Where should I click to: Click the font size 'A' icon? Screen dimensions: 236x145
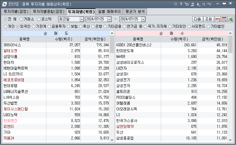[198, 4]
